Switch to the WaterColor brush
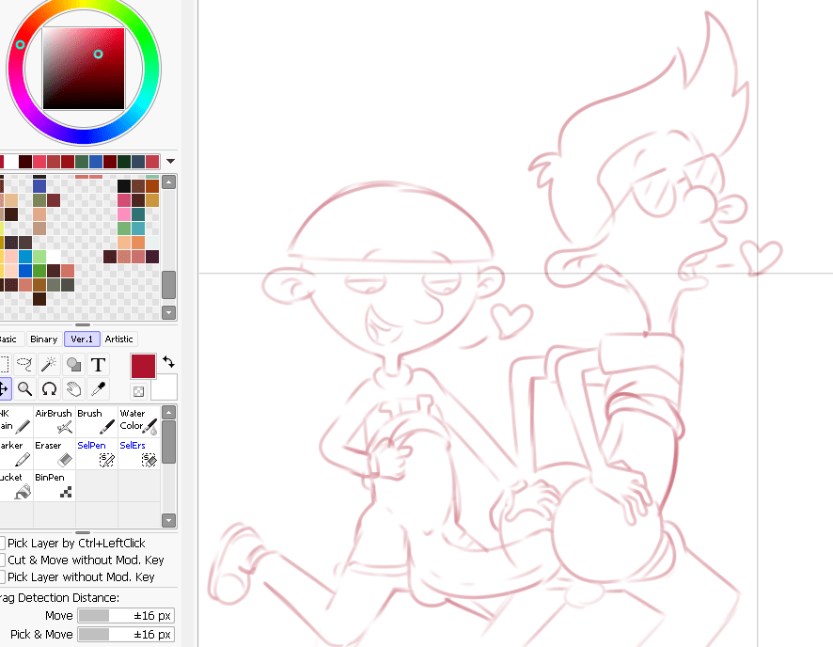 pyautogui.click(x=138, y=420)
